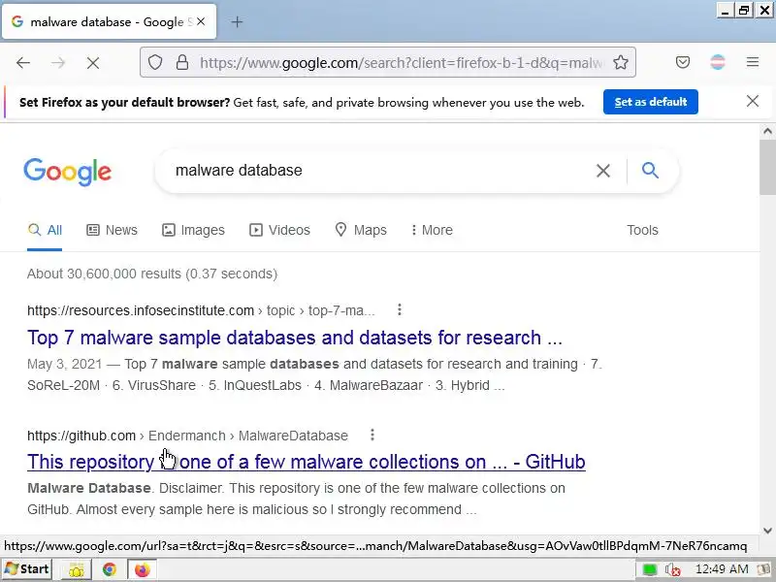Open a new tab with plus button
776x582 pixels.
237,21
